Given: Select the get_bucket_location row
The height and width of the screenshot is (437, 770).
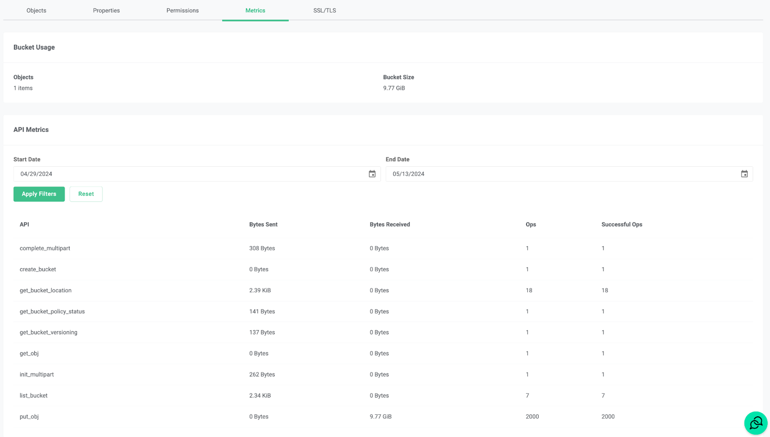Looking at the screenshot, I should pyautogui.click(x=192, y=290).
